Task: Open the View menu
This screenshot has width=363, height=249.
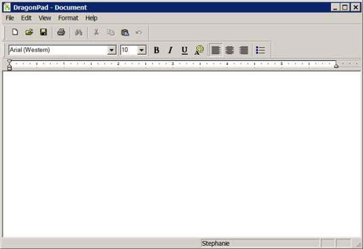Action: 45,18
